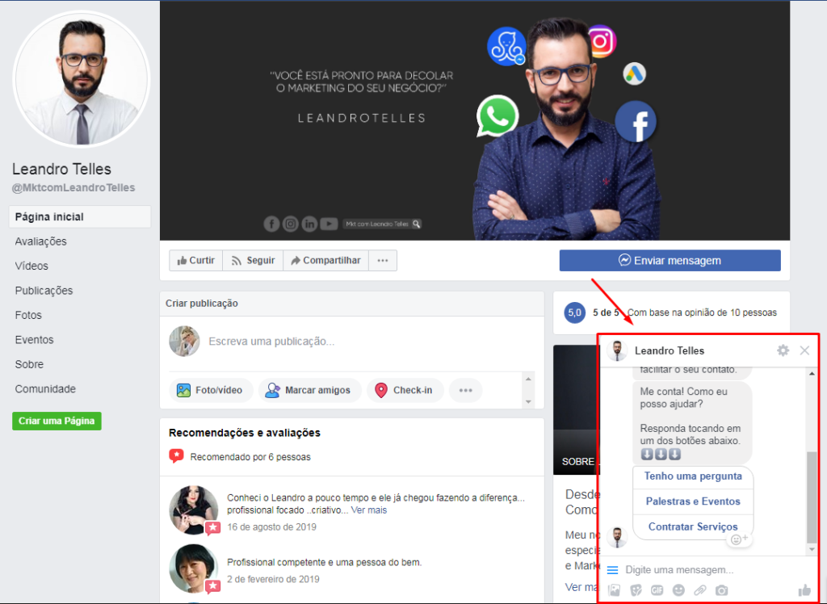Open sticker picker in chat
Screen dimensions: 827x604
pos(636,590)
